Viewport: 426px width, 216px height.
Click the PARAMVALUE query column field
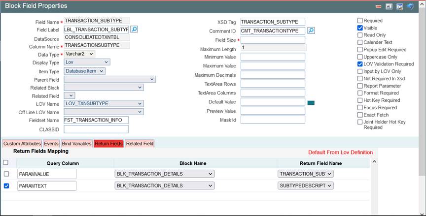coord(47,174)
